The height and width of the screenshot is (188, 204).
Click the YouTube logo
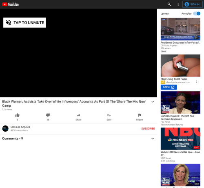[11, 4]
